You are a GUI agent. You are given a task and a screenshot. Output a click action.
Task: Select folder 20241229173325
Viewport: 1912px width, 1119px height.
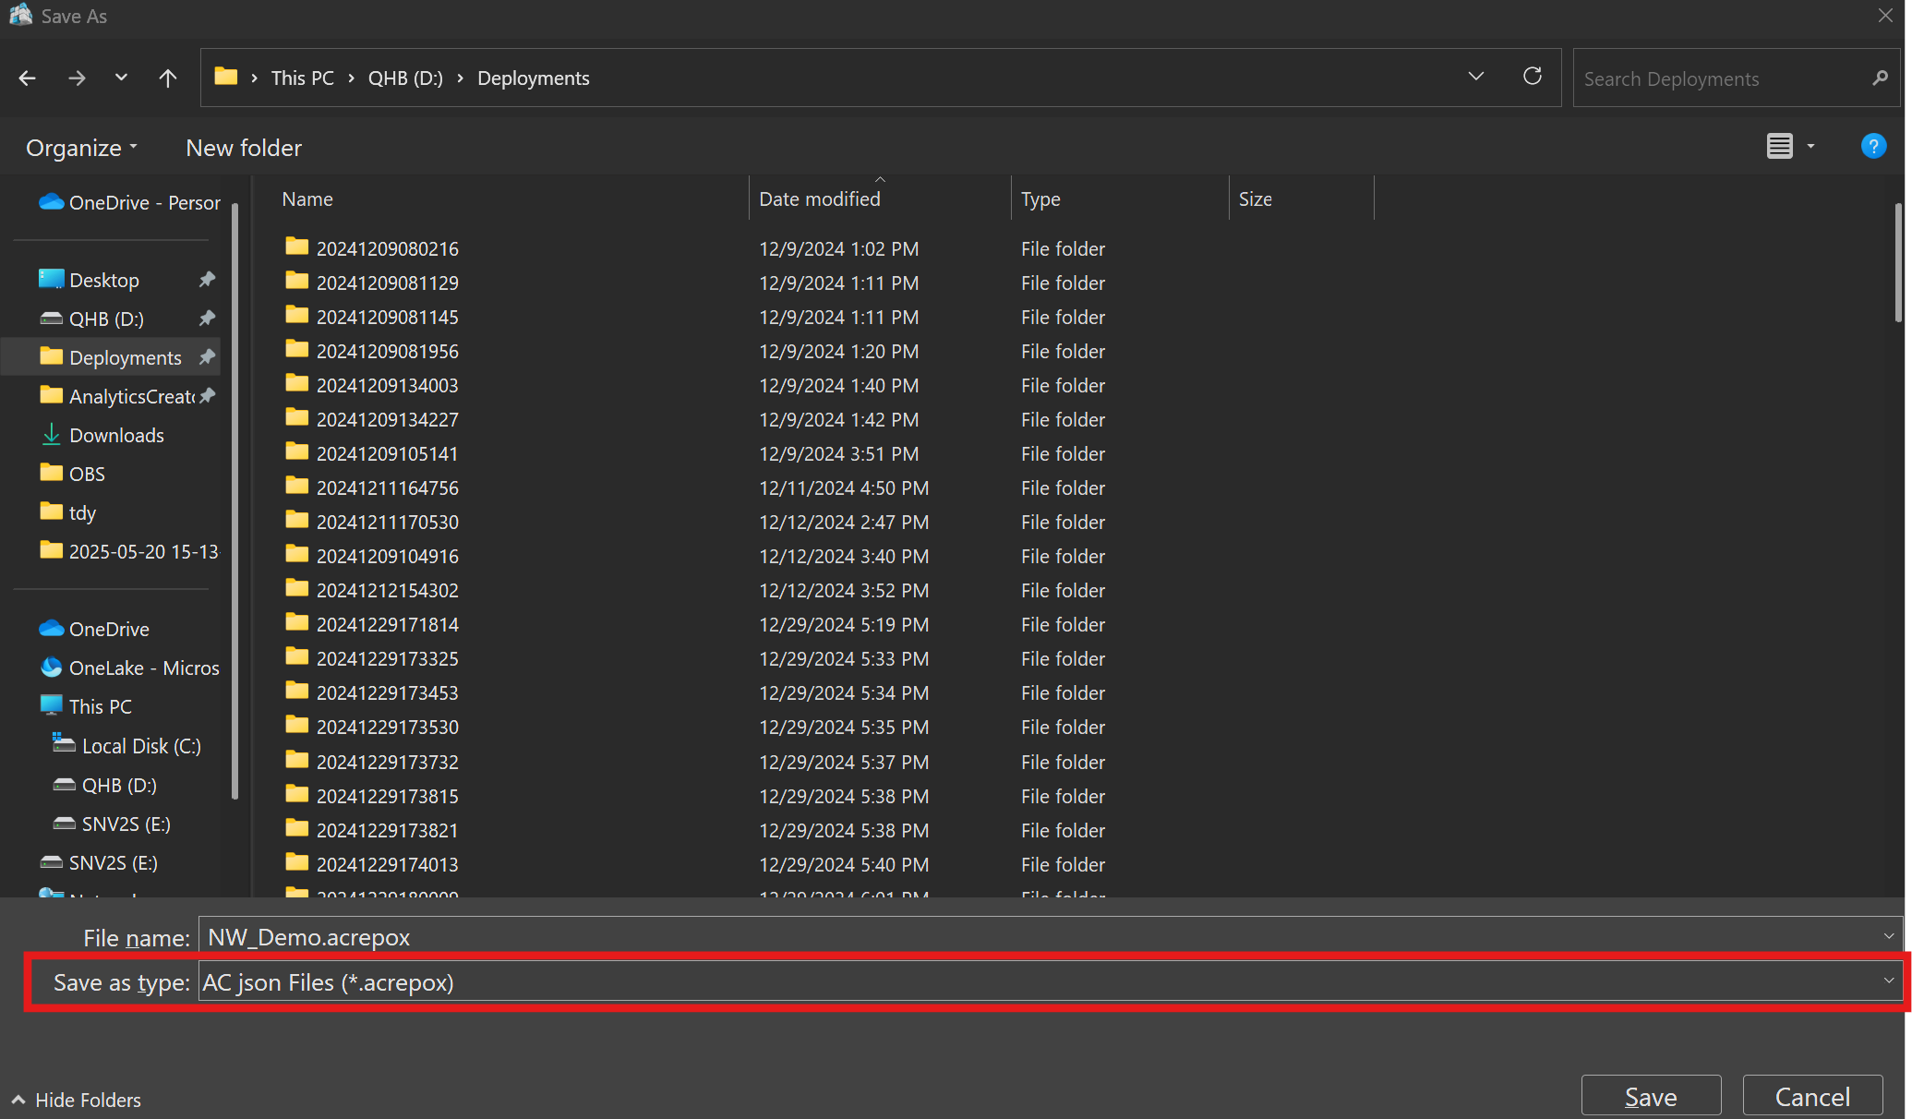(387, 658)
